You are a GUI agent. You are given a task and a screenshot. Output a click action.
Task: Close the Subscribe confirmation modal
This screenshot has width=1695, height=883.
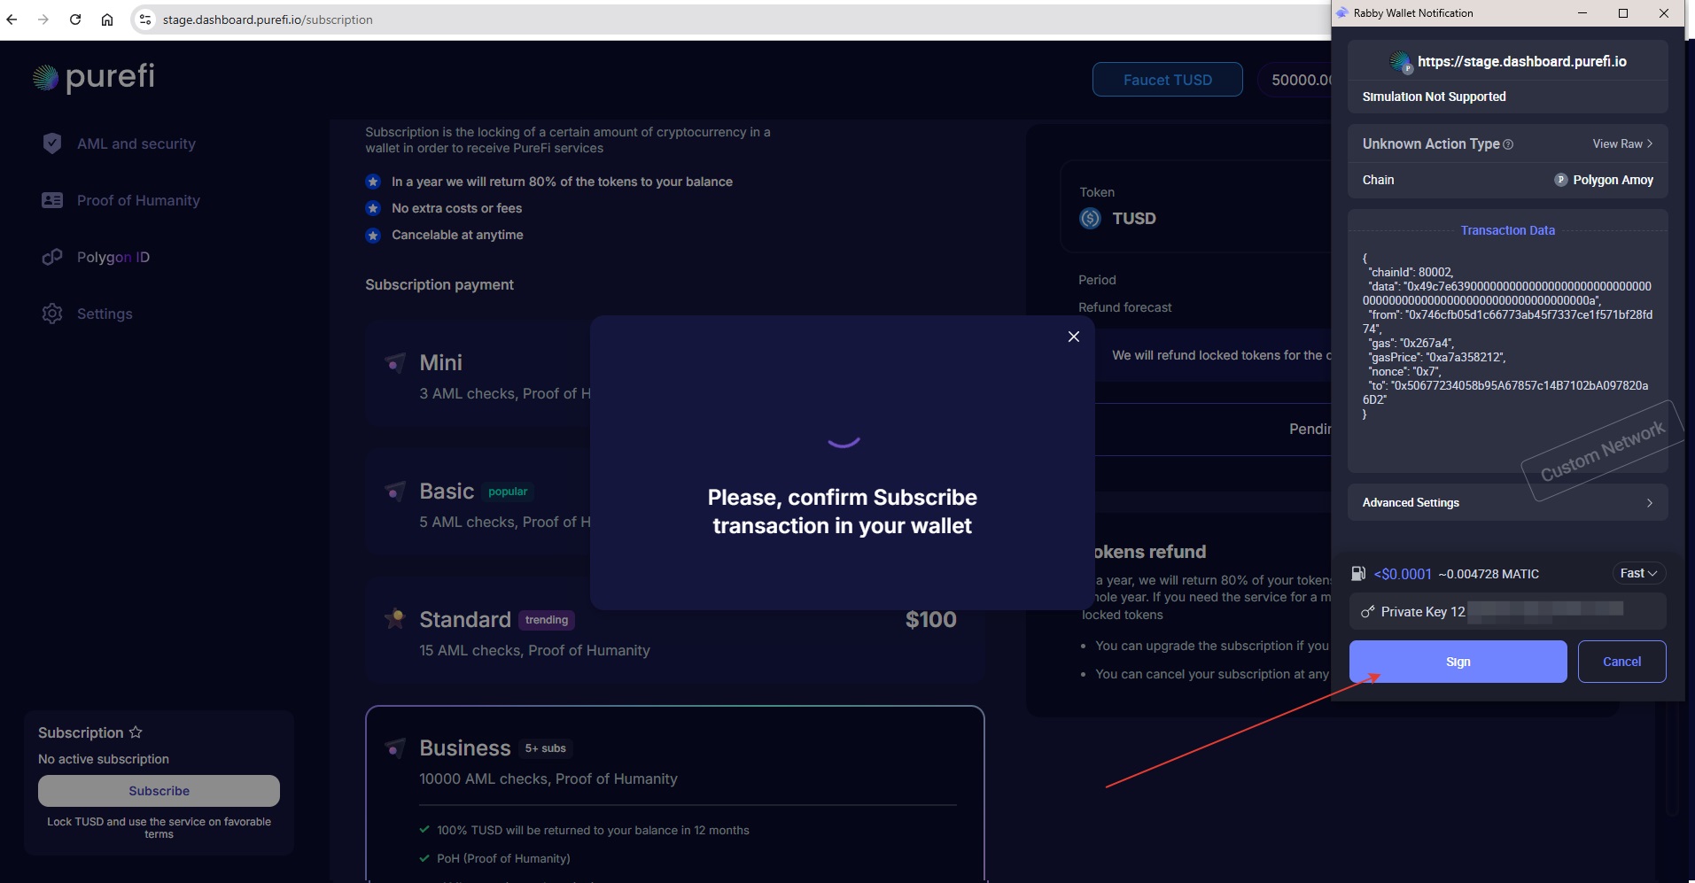pyautogui.click(x=1073, y=337)
